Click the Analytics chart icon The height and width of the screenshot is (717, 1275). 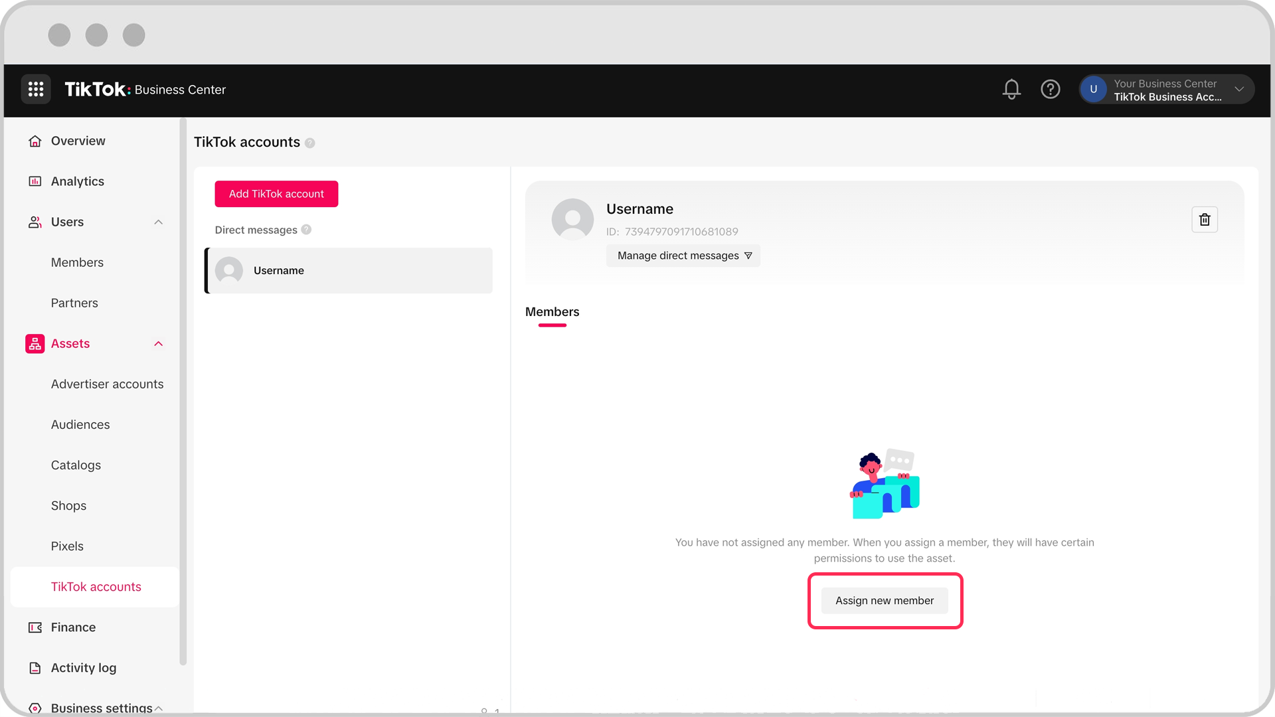tap(35, 181)
